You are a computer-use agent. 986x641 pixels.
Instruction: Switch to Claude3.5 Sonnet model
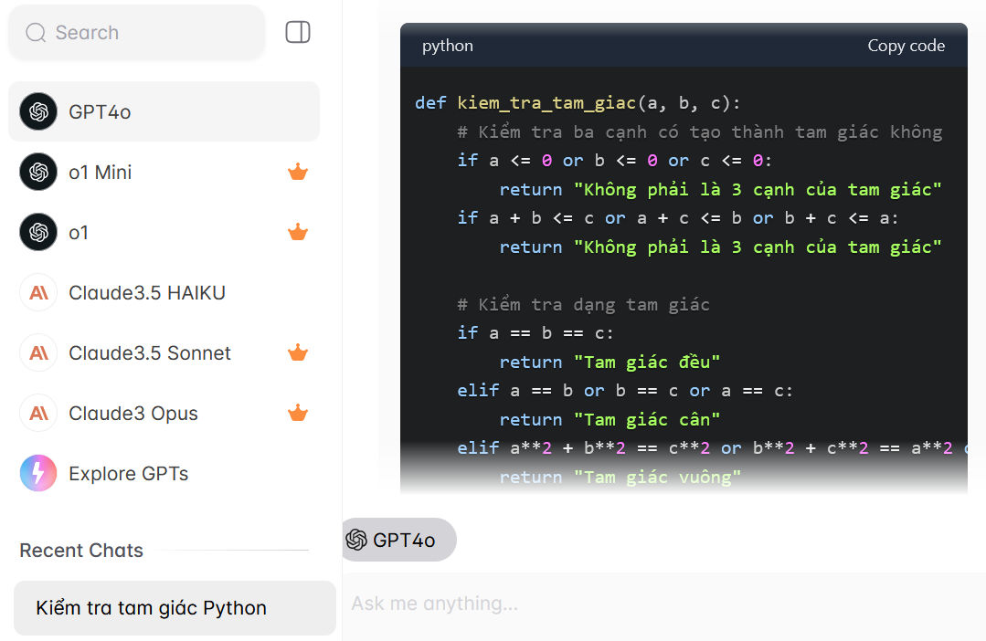pyautogui.click(x=164, y=353)
